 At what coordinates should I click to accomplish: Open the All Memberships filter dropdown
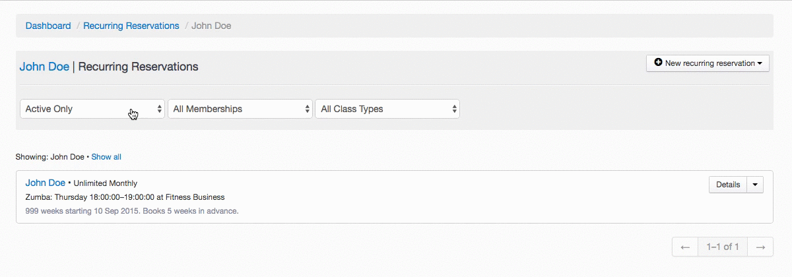pos(240,109)
